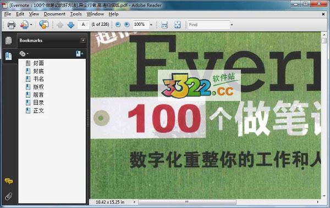Select the 封面 bookmark
330x208 pixels.
(38, 63)
